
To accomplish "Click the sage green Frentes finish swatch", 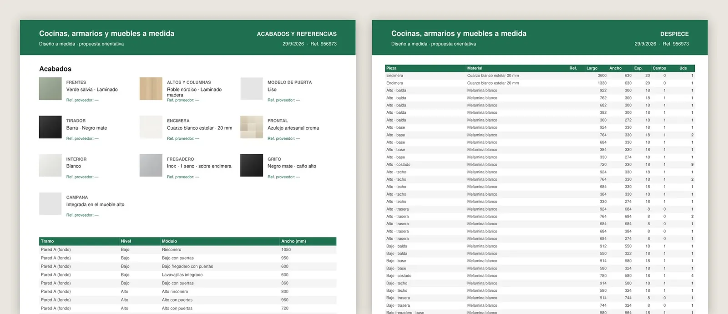I will (x=50, y=89).
